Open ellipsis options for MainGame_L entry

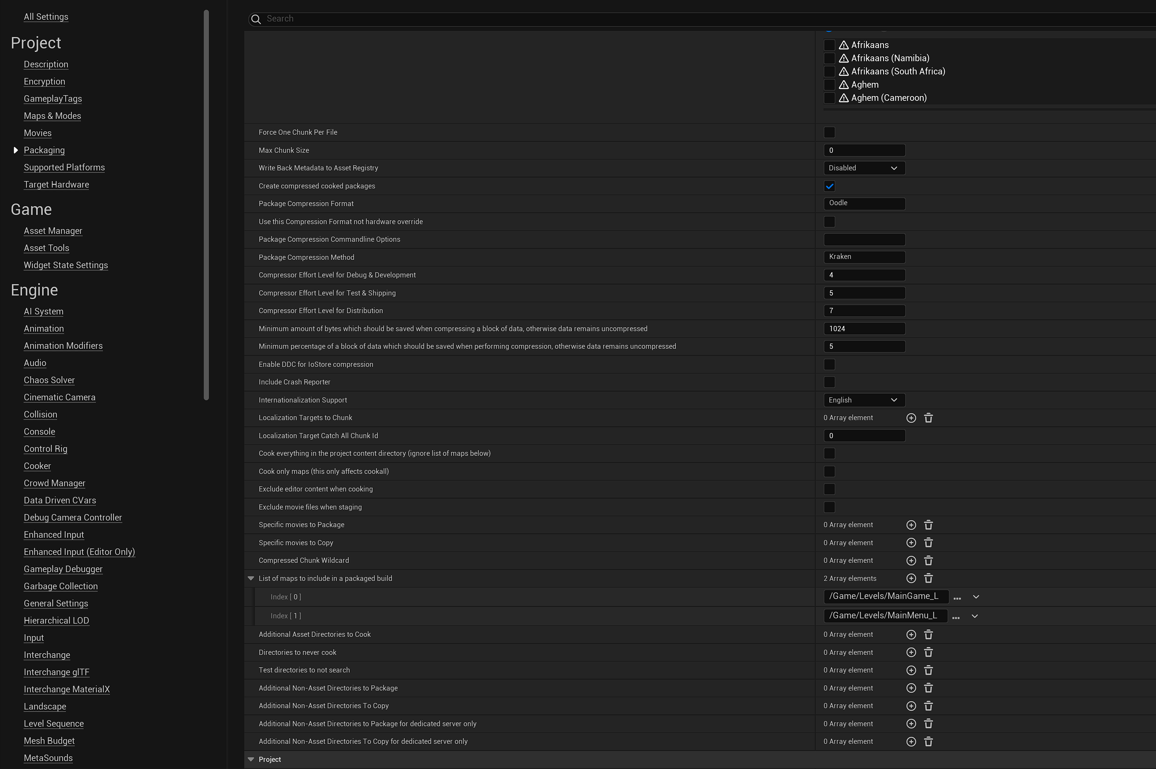[x=956, y=597]
